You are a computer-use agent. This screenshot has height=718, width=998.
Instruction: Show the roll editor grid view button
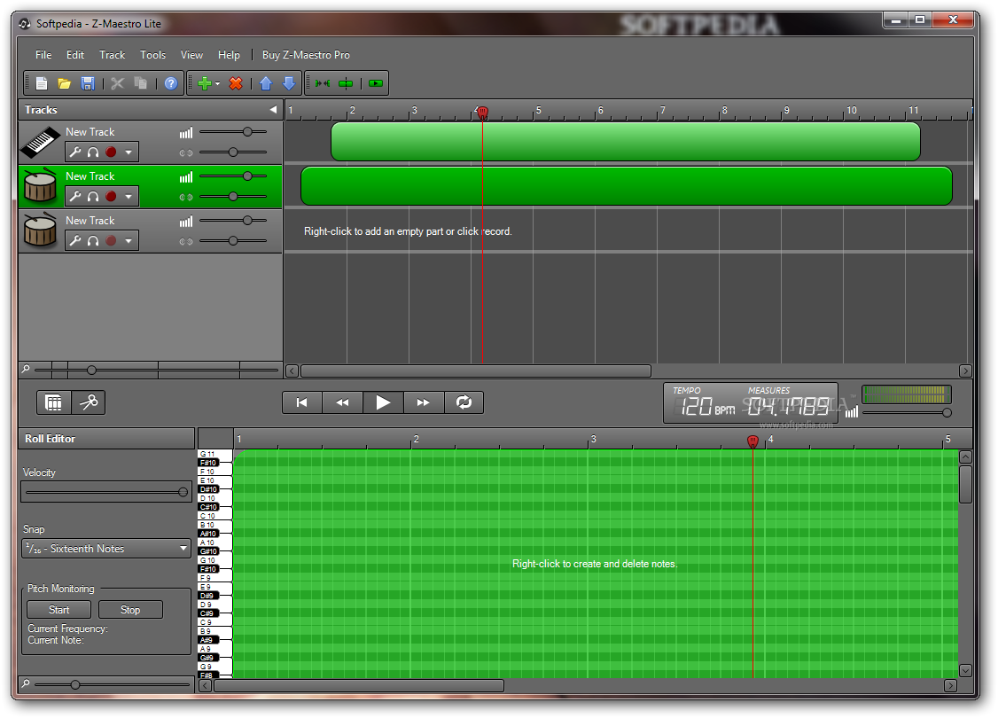click(x=53, y=402)
